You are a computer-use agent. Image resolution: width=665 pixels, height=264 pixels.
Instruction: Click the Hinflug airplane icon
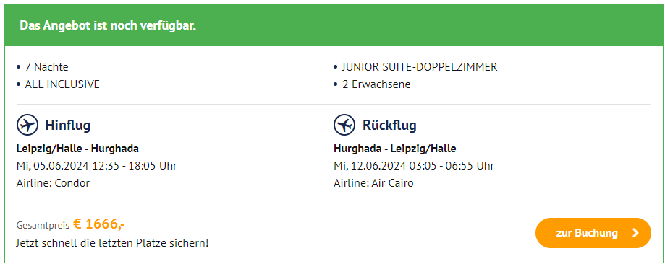click(27, 126)
